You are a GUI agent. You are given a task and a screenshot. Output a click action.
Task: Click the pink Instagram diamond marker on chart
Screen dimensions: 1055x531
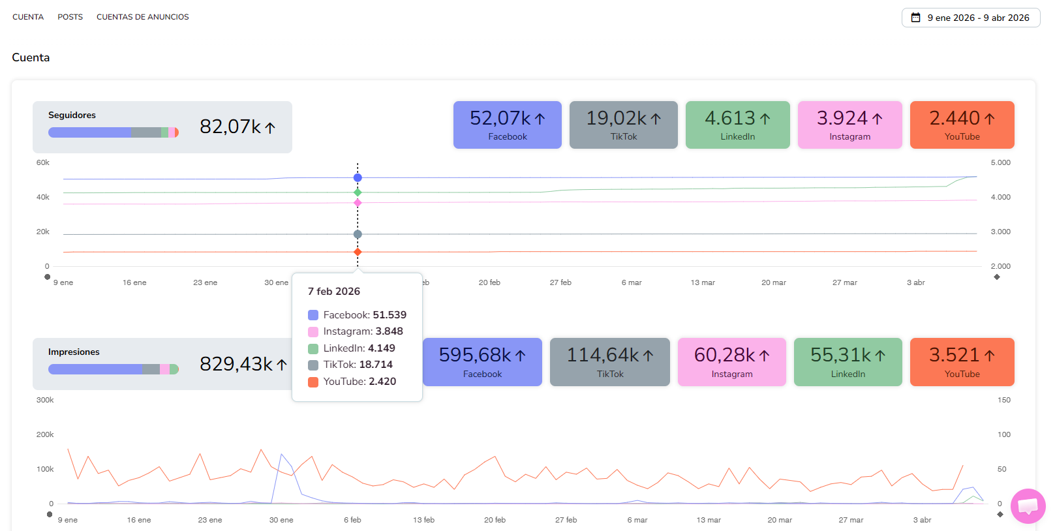coord(358,203)
